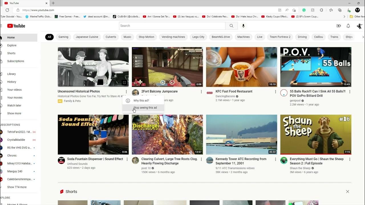The width and height of the screenshot is (365, 205).
Task: Click the browser address bar
Action: [x=145, y=10]
